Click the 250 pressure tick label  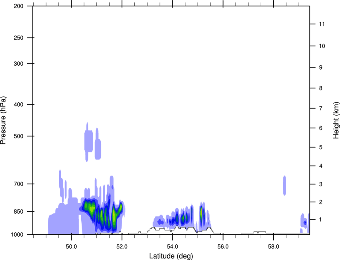[18, 38]
